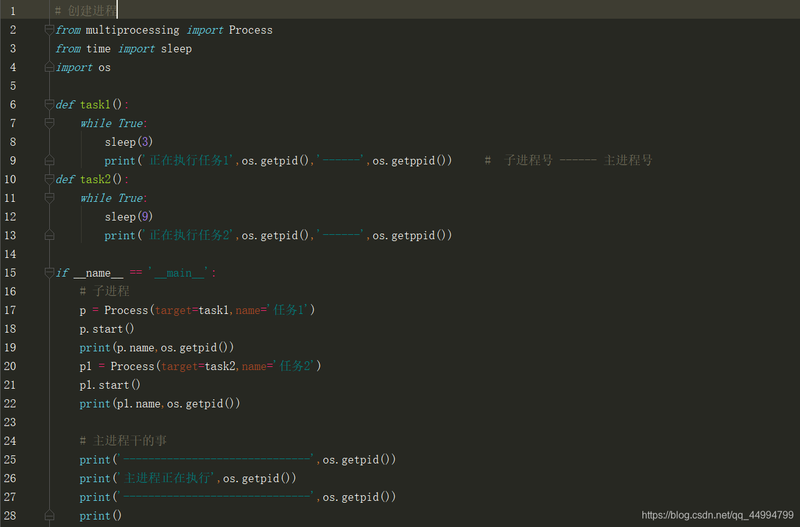Click the fold end marker on line 9
The width and height of the screenshot is (800, 527).
pos(50,161)
